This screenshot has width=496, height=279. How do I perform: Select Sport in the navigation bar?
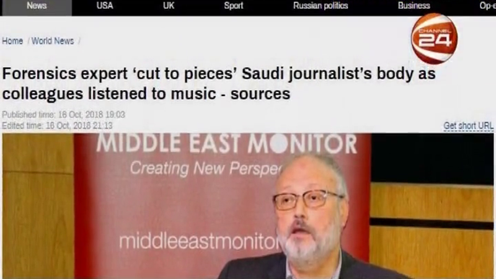234,6
